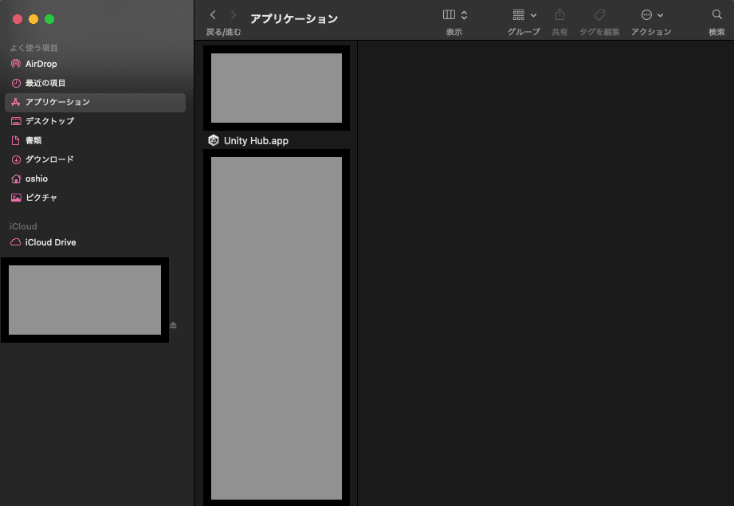The image size is (734, 506).
Task: Open 書類 in the sidebar
Action: (95, 140)
